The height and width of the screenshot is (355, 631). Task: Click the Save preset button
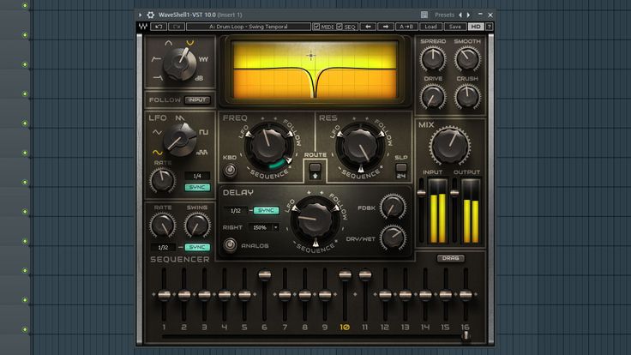[x=454, y=27]
